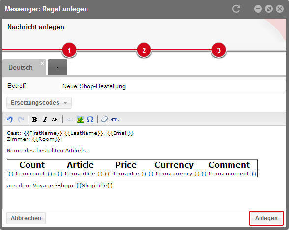Close the Deutsch tab with its x

coord(42,63)
